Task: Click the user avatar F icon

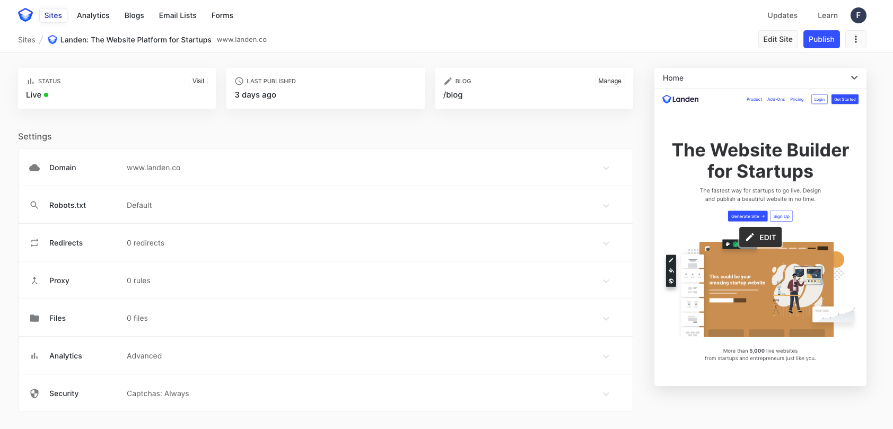Action: pyautogui.click(x=858, y=15)
